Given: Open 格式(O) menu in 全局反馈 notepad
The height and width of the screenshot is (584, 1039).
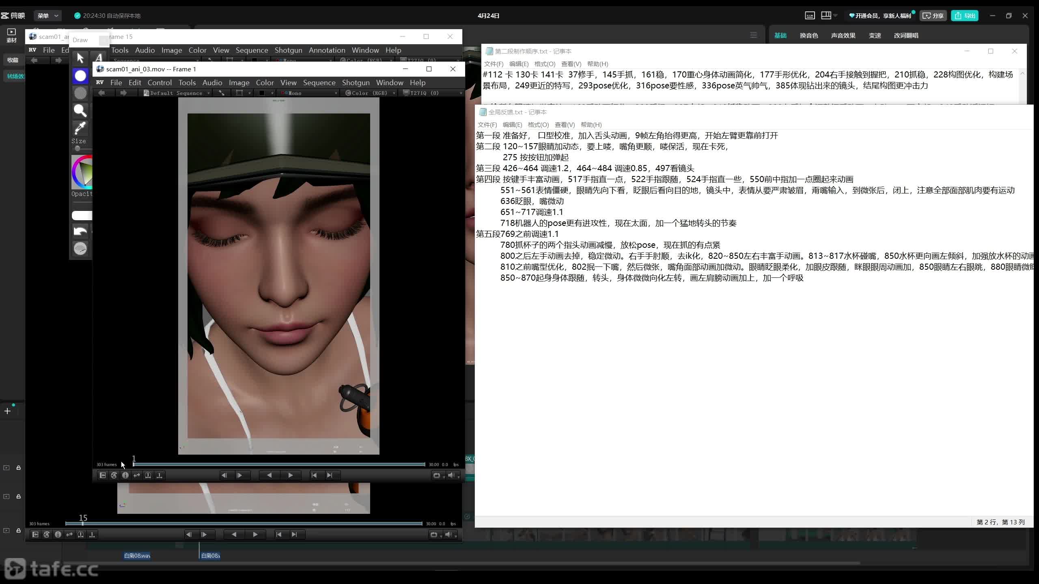Looking at the screenshot, I should click(538, 125).
